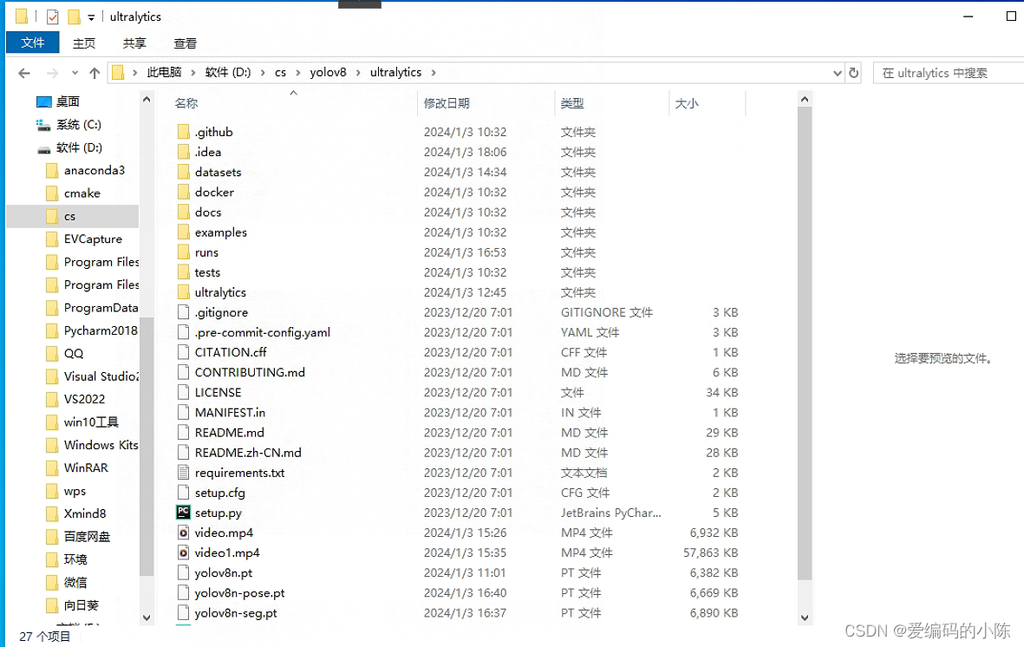Refresh the ultralytics folder view
Image resolution: width=1024 pixels, height=647 pixels.
click(x=853, y=73)
